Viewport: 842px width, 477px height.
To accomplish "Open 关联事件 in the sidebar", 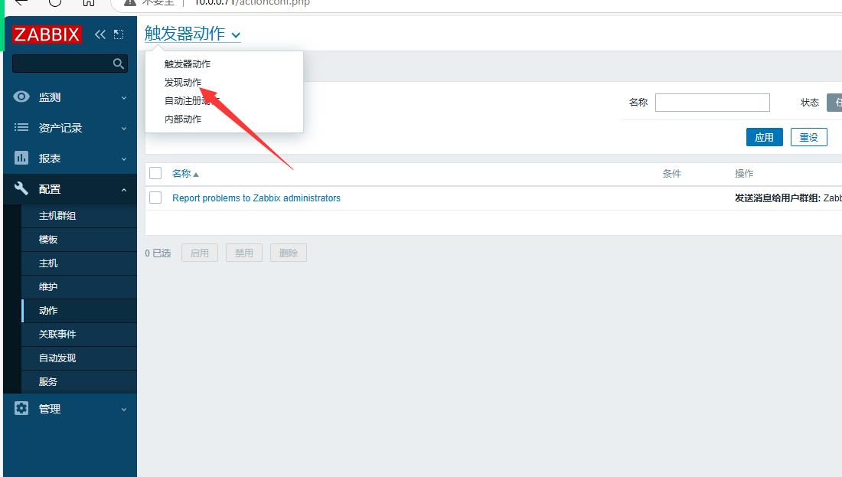I will click(x=80, y=334).
